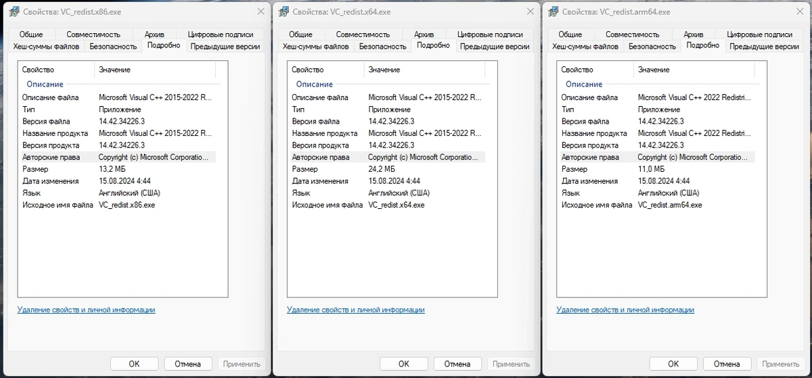Collapse the Описание group in x64 window
This screenshot has width=812, height=378.
[315, 85]
